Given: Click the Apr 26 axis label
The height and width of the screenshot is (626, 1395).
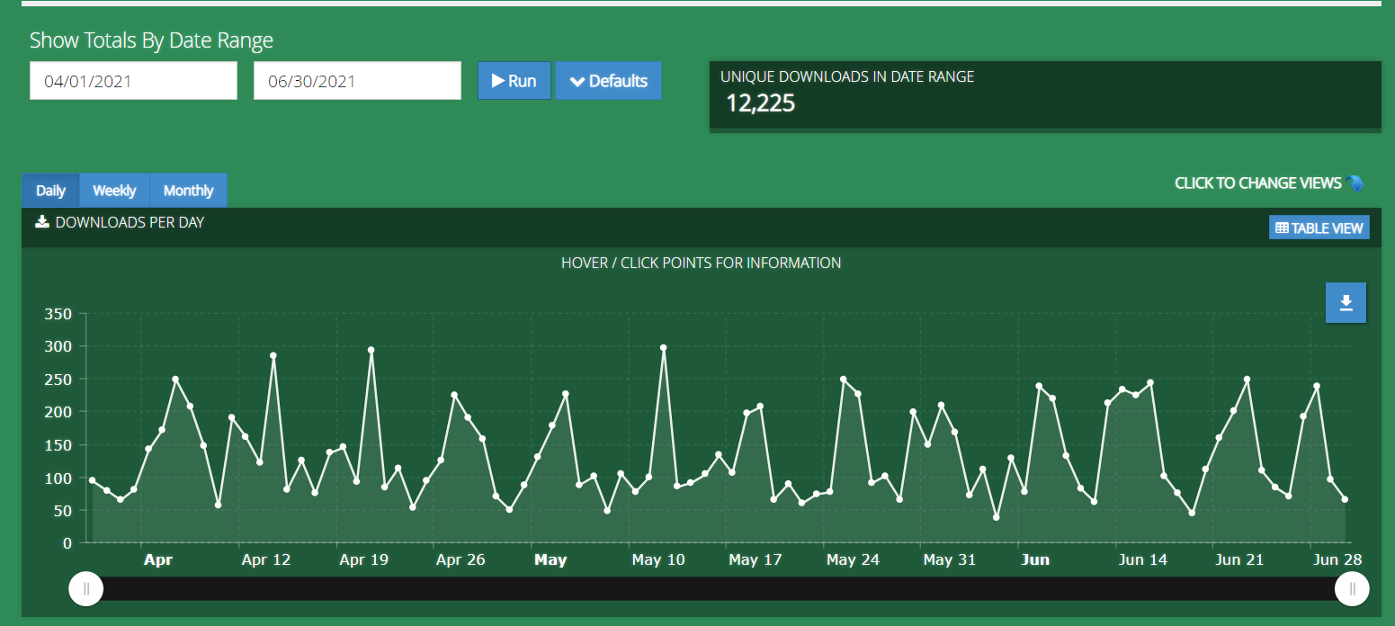Looking at the screenshot, I should (x=461, y=559).
